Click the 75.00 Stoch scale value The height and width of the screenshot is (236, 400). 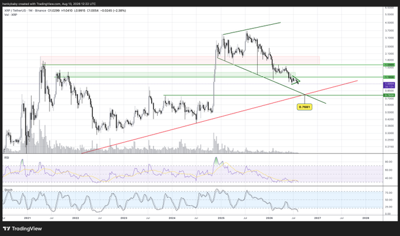pyautogui.click(x=388, y=193)
